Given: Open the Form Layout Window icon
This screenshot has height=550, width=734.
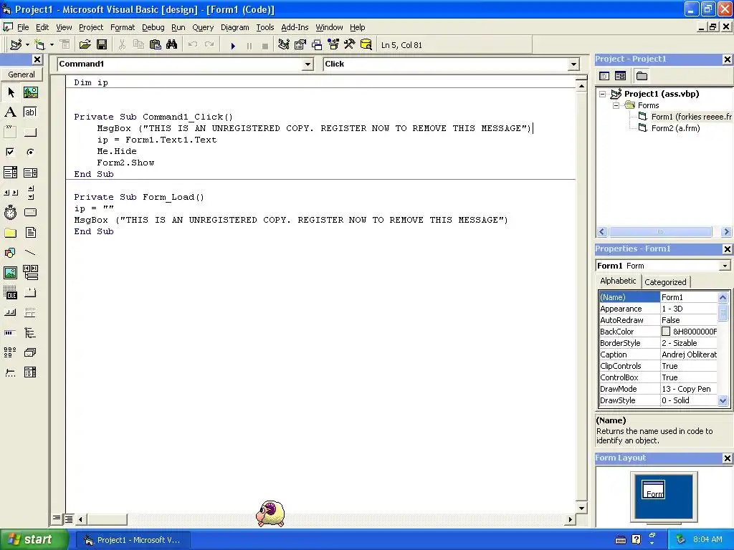Looking at the screenshot, I should click(317, 44).
